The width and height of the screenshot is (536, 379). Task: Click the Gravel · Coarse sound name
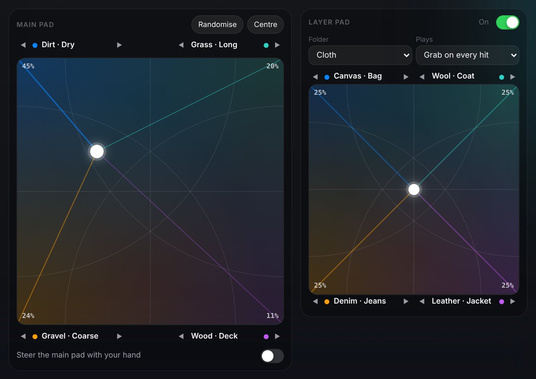pos(70,336)
